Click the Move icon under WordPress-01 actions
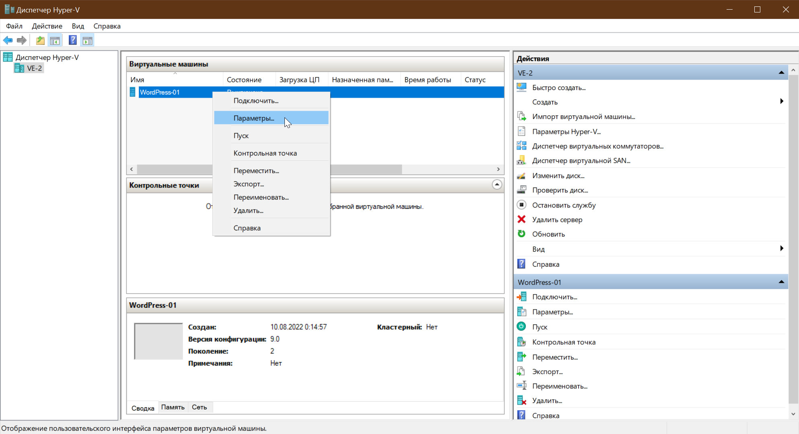The image size is (799, 434). click(521, 357)
